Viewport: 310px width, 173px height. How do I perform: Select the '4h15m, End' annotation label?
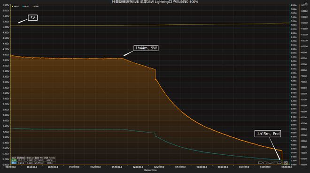[268, 134]
